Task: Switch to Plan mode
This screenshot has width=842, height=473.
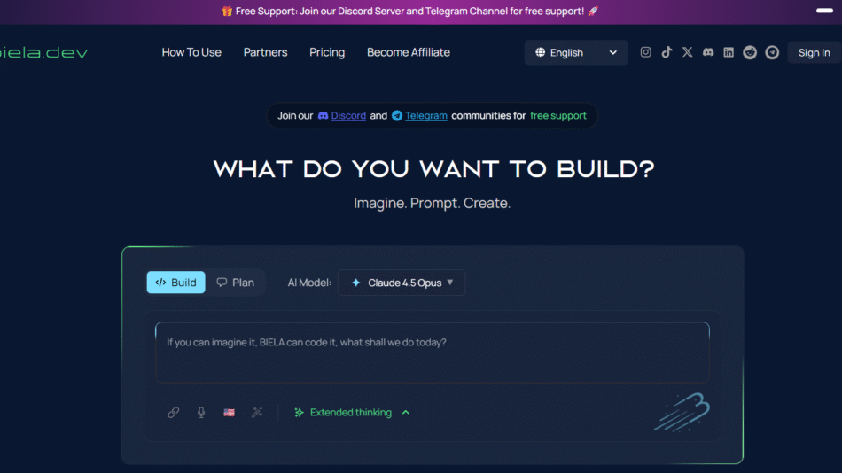Action: 236,283
